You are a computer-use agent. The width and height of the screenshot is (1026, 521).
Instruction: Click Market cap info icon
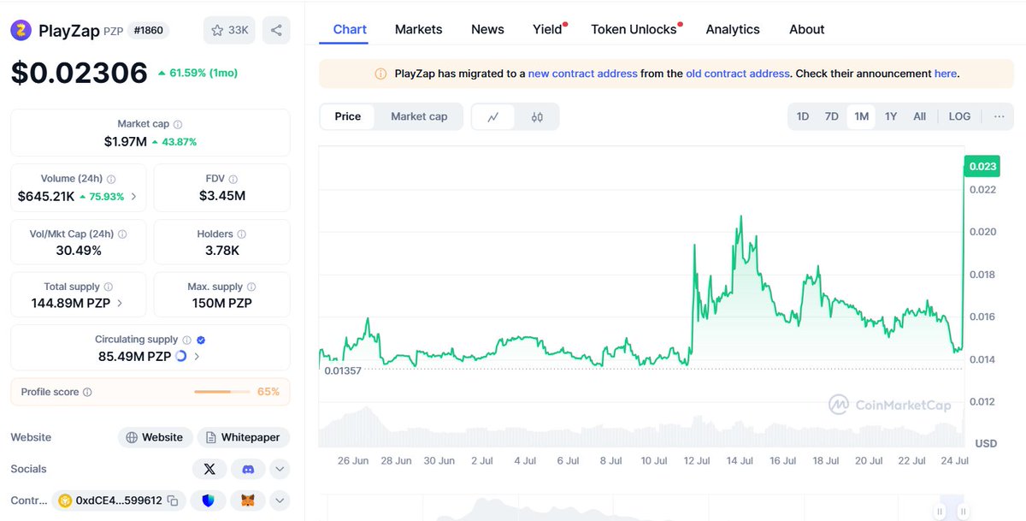point(178,124)
